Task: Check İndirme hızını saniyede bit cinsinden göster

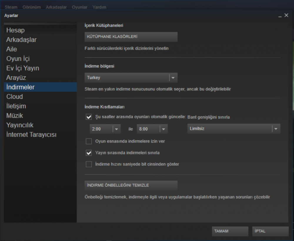Action: (89, 164)
